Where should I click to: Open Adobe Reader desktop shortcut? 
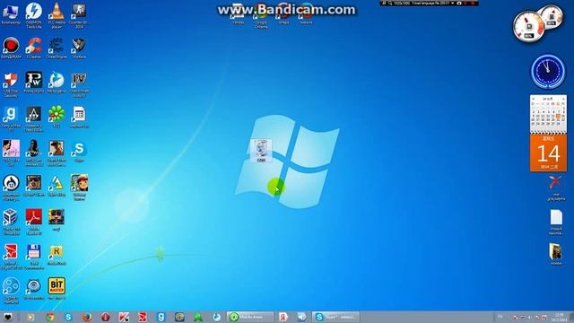pyautogui.click(x=34, y=222)
